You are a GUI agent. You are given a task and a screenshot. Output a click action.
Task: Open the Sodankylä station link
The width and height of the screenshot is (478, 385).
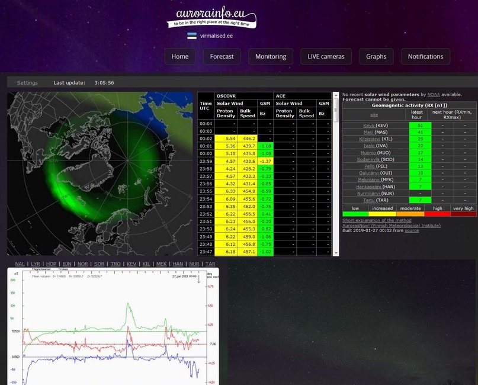coord(368,159)
